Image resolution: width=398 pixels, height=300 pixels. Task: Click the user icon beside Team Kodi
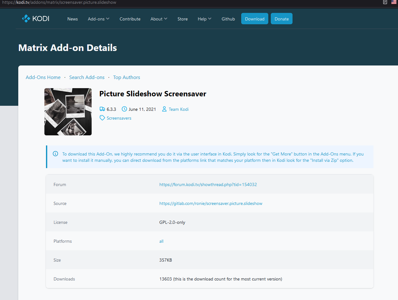coord(164,109)
